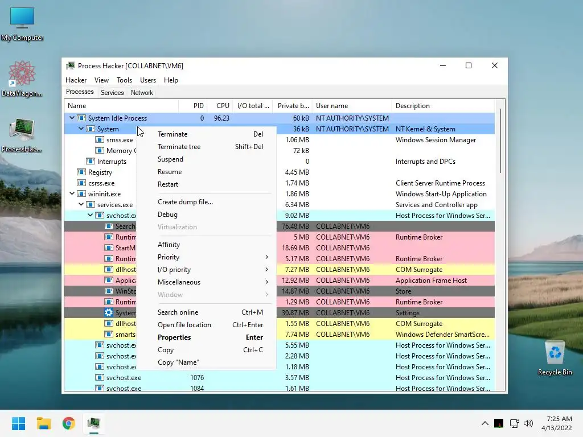Click the wininit.exe process icon
The width and height of the screenshot is (583, 437).
[x=81, y=193]
